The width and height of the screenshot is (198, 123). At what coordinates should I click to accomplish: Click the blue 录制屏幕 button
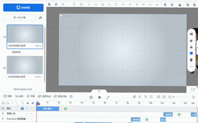coord(23,8)
